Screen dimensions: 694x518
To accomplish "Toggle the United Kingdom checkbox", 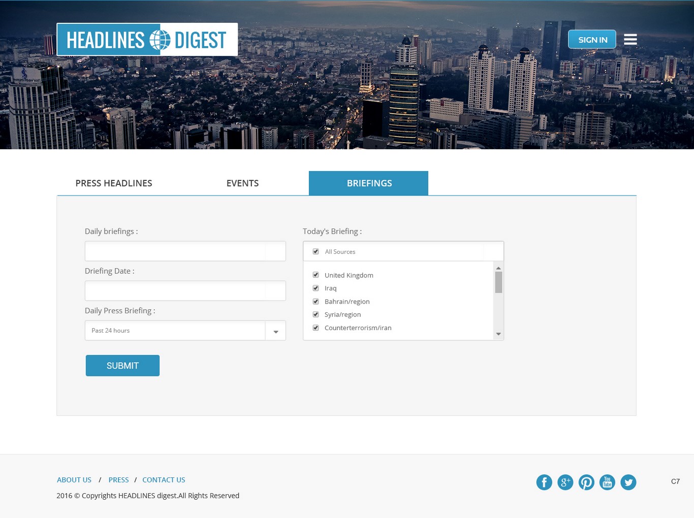I will pos(316,275).
